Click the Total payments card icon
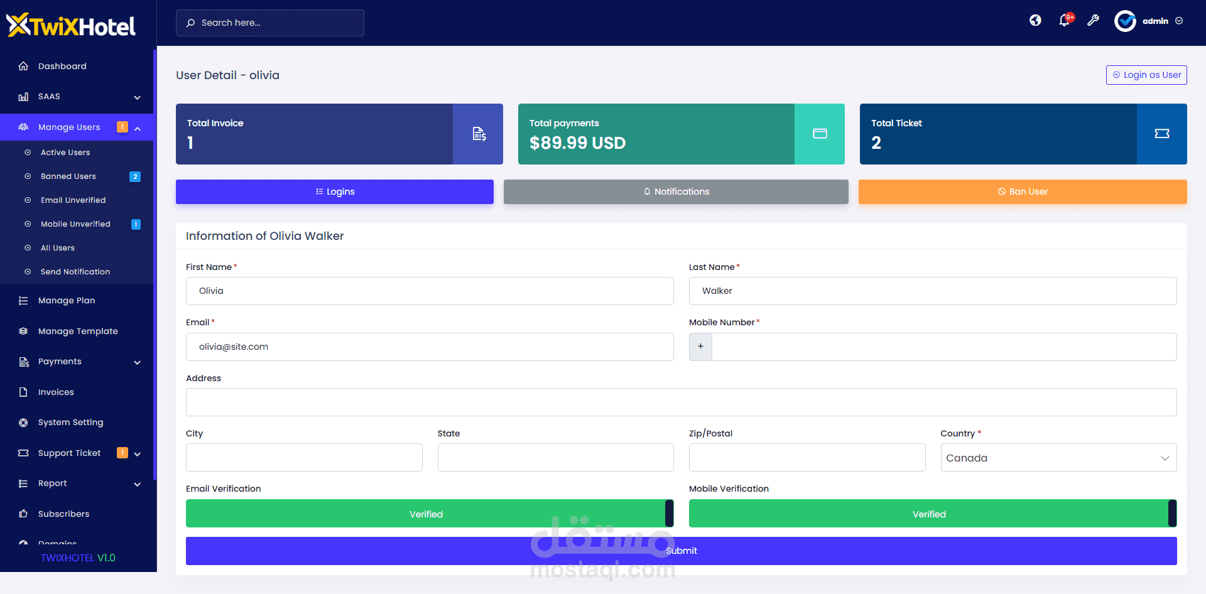This screenshot has height=594, width=1206. (820, 134)
